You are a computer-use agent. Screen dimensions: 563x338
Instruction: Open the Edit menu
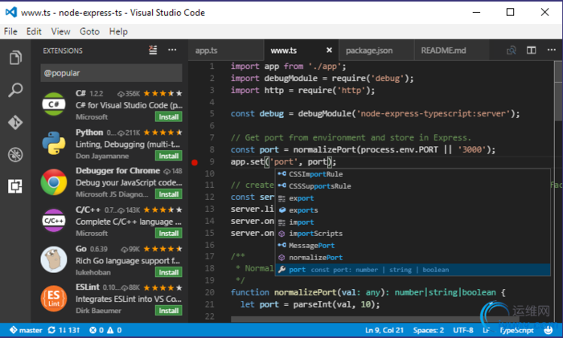[34, 31]
